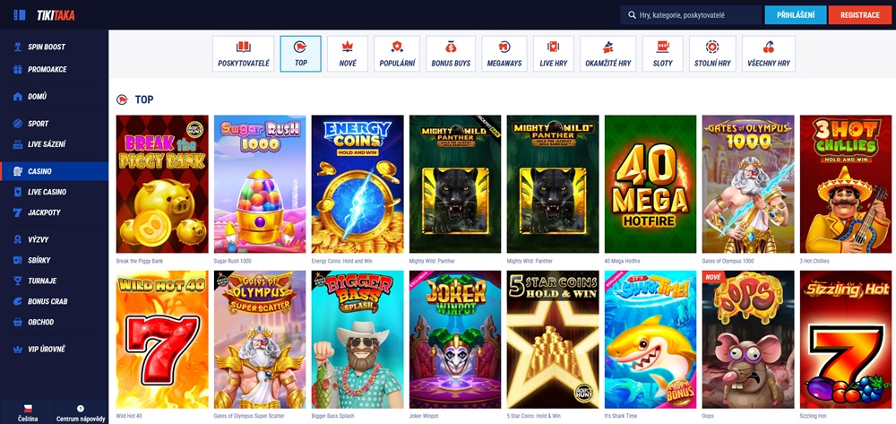Select the Poskytovatelé category tab
This screenshot has height=424, width=896.
(244, 54)
